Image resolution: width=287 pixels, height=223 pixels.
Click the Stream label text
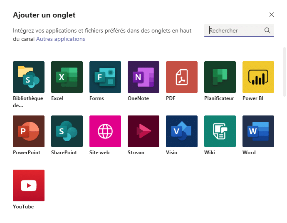pyautogui.click(x=136, y=153)
